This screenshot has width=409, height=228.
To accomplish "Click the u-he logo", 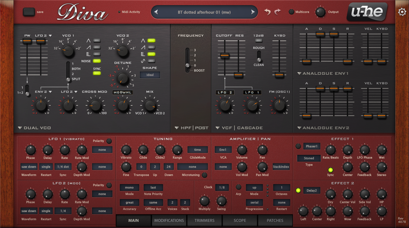I will click(367, 12).
